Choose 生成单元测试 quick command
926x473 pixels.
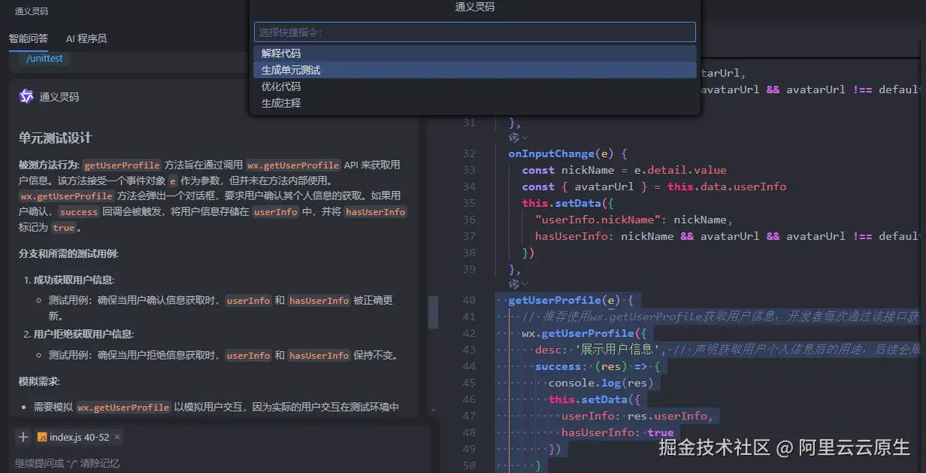[x=474, y=70]
